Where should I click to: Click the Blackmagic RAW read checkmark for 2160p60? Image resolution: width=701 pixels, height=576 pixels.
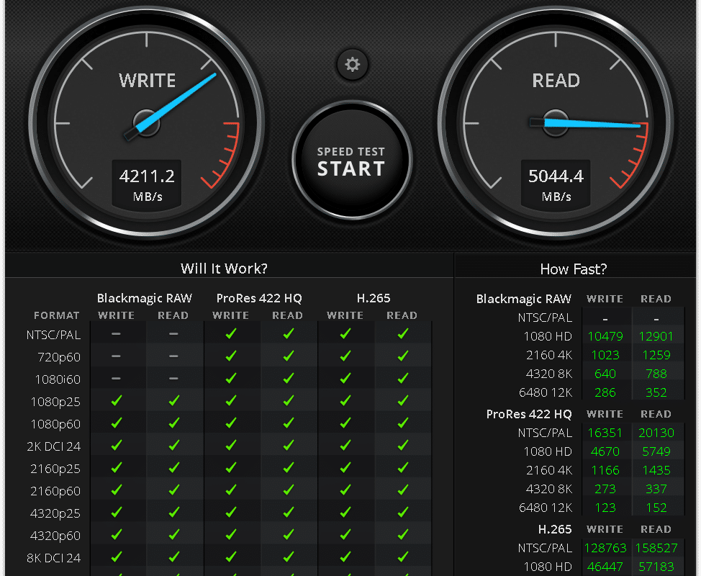(x=173, y=490)
